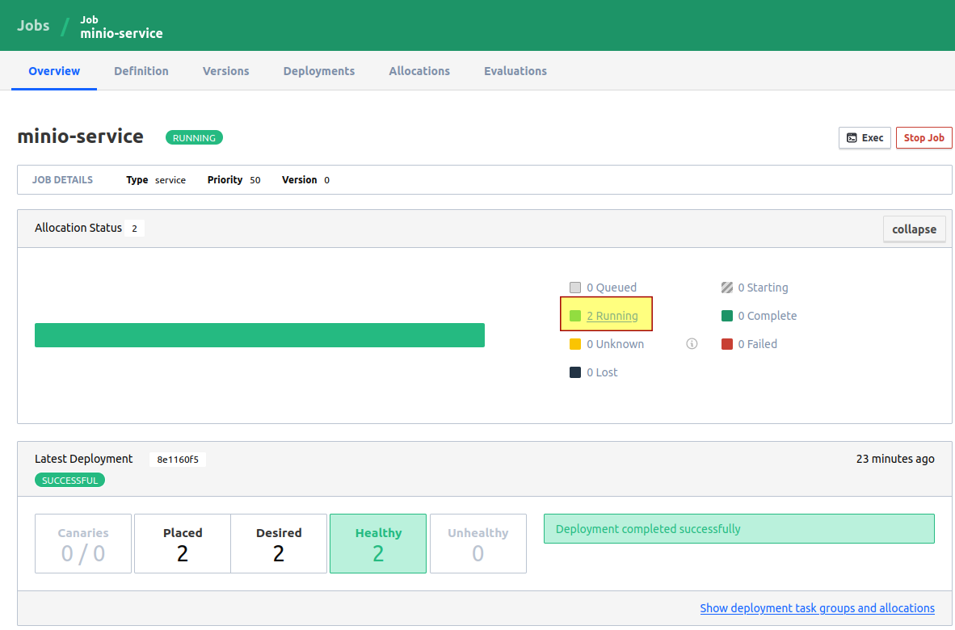Open the Deployments tab
The width and height of the screenshot is (955, 630).
pos(319,71)
